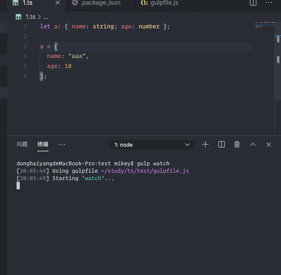Click the 'number' type on line 1
The height and width of the screenshot is (275, 281).
pos(149,27)
